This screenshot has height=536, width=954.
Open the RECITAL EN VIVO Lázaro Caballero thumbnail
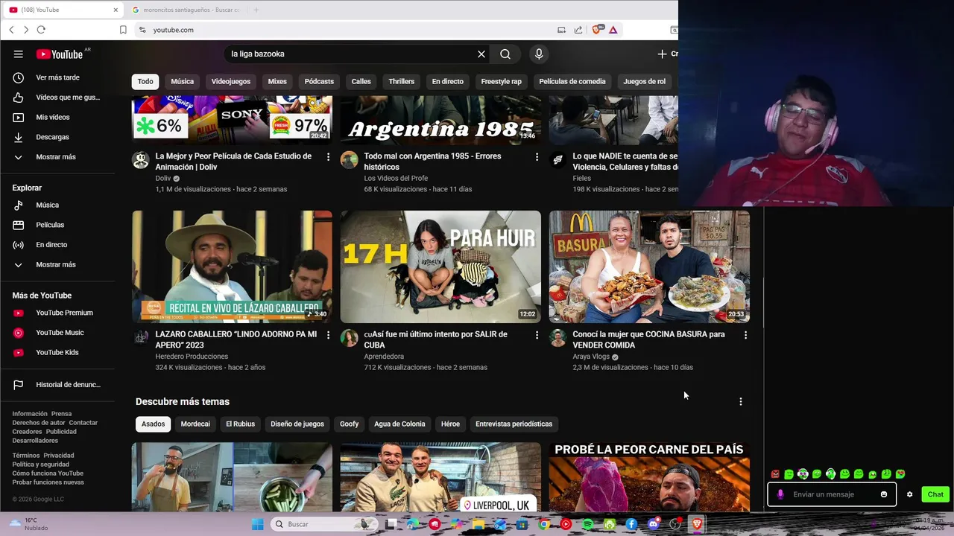[x=232, y=267]
